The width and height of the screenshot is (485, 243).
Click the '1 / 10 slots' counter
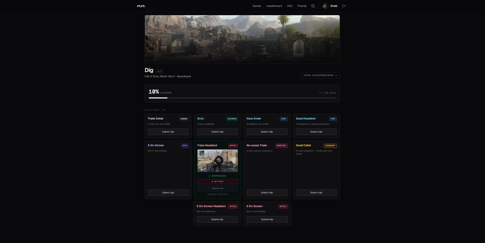pyautogui.click(x=327, y=93)
